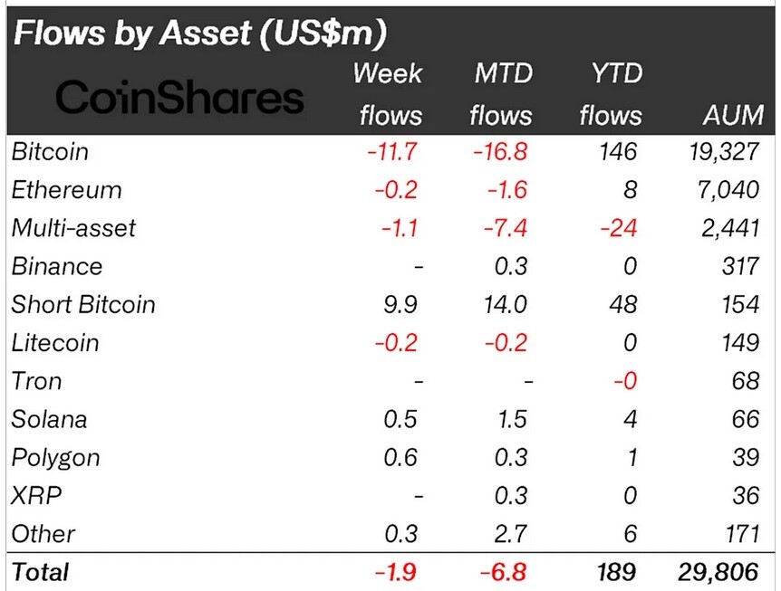Click the MTD flows column header
Image resolution: width=781 pixels, height=591 pixels.
502,94
